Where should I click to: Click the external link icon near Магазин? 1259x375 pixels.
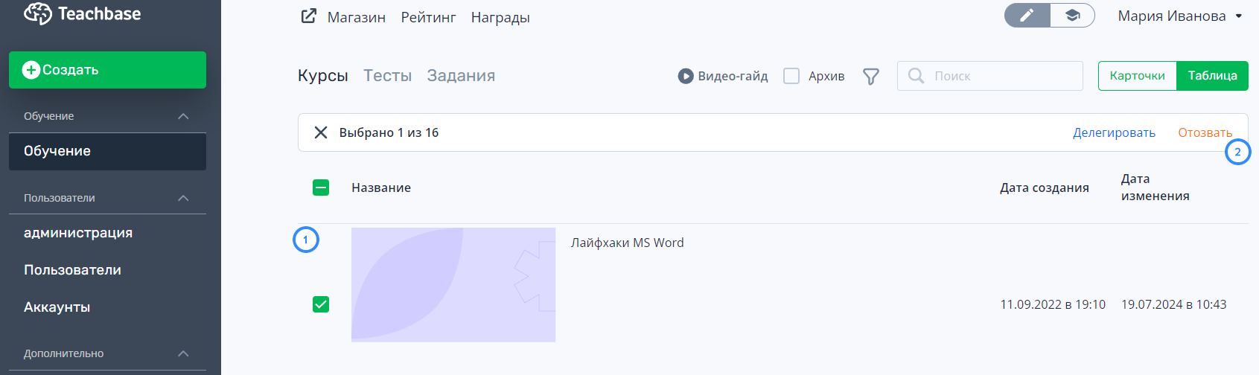click(x=308, y=16)
